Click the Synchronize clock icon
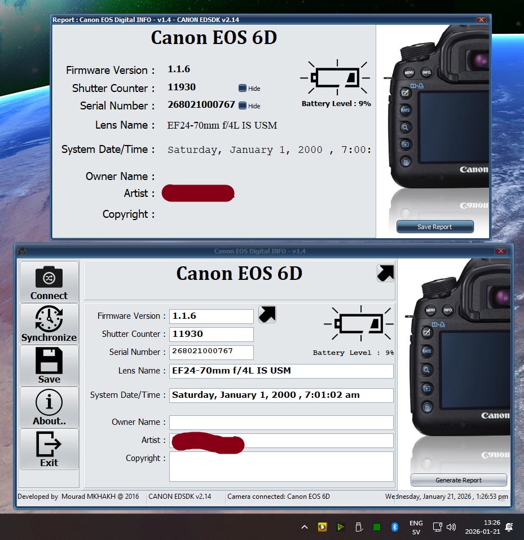 pos(49,319)
